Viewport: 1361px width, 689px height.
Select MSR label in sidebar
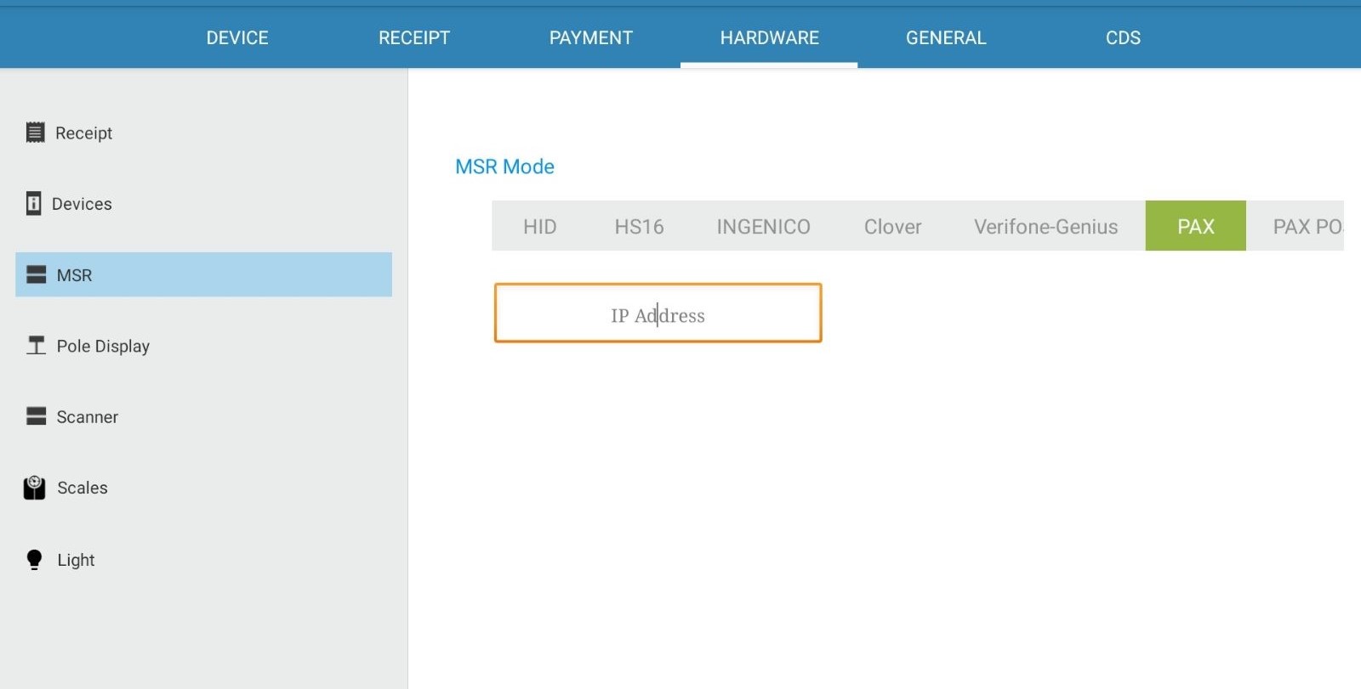74,275
